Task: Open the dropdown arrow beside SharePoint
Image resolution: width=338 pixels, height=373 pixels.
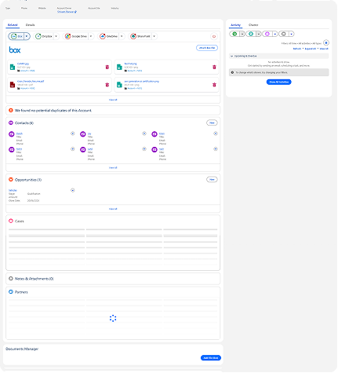Action: point(154,36)
